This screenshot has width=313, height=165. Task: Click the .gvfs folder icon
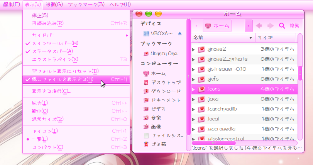point(201,79)
